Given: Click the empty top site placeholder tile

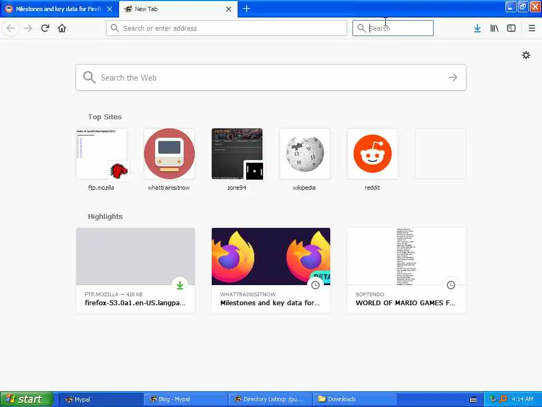Looking at the screenshot, I should click(440, 154).
